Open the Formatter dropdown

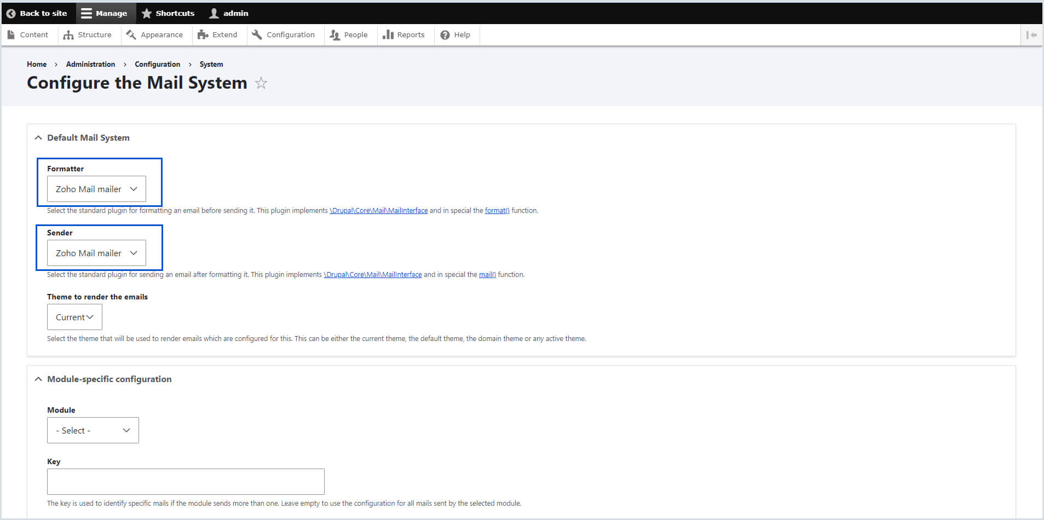coord(96,189)
